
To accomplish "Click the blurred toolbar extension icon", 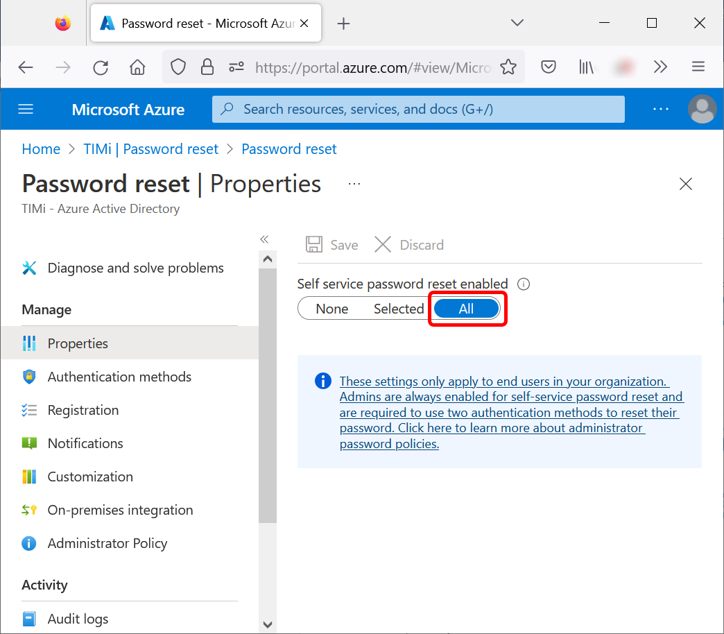I will click(623, 67).
